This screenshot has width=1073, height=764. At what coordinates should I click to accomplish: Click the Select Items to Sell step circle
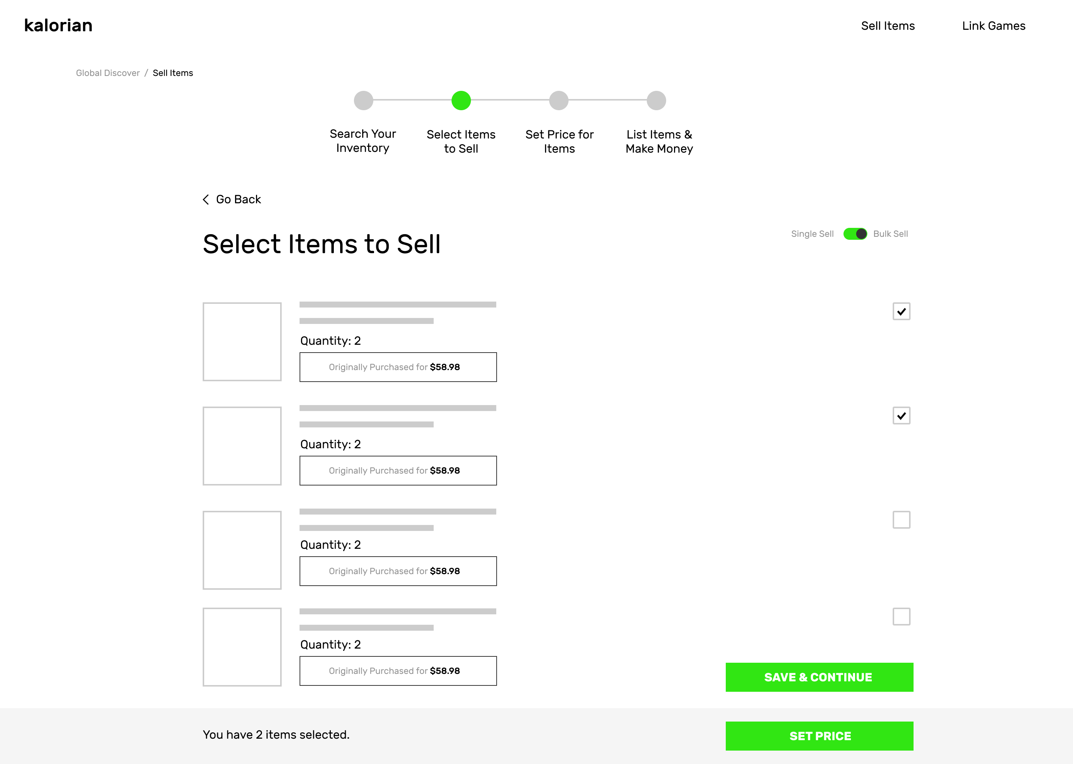[x=461, y=100]
